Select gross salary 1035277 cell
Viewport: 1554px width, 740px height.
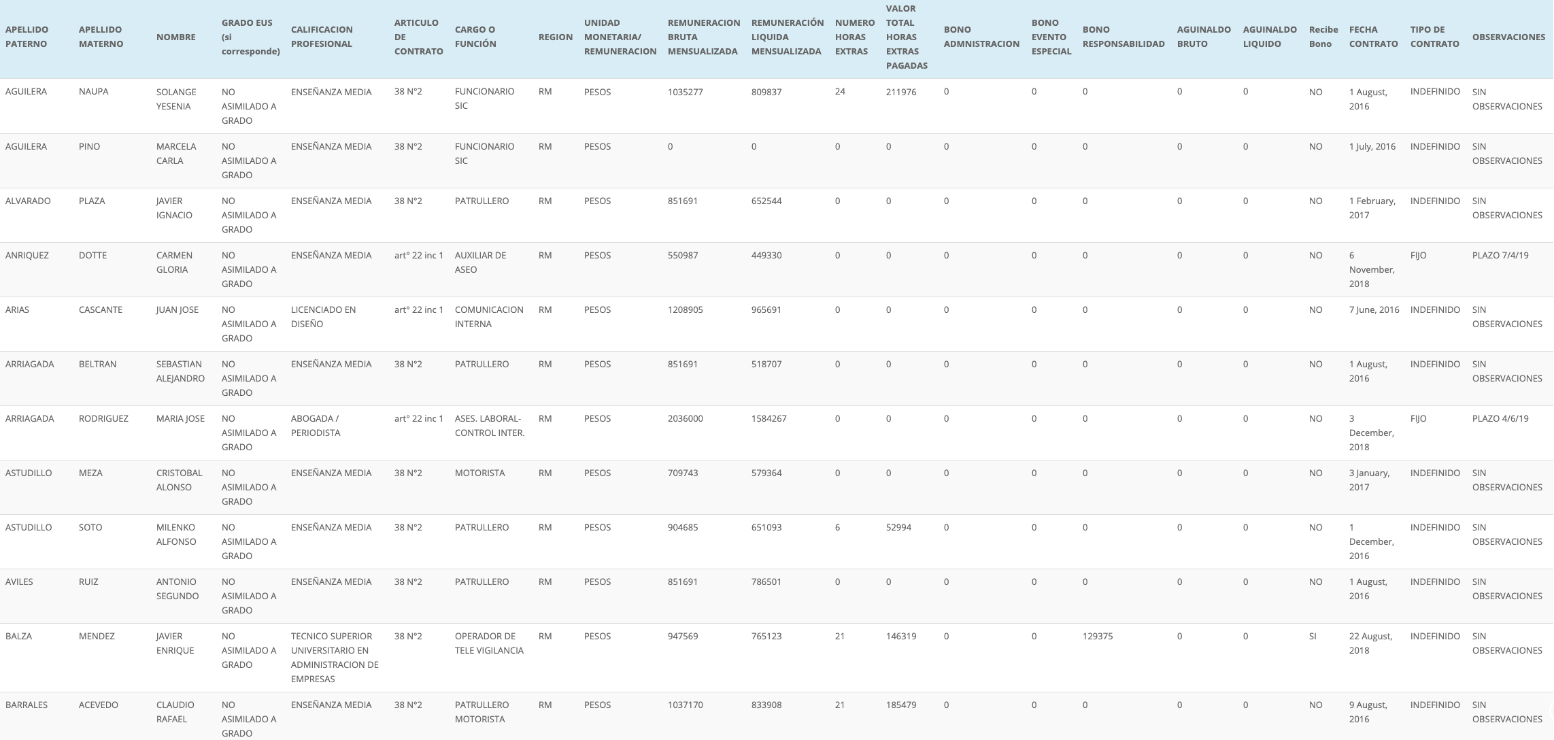pyautogui.click(x=686, y=92)
